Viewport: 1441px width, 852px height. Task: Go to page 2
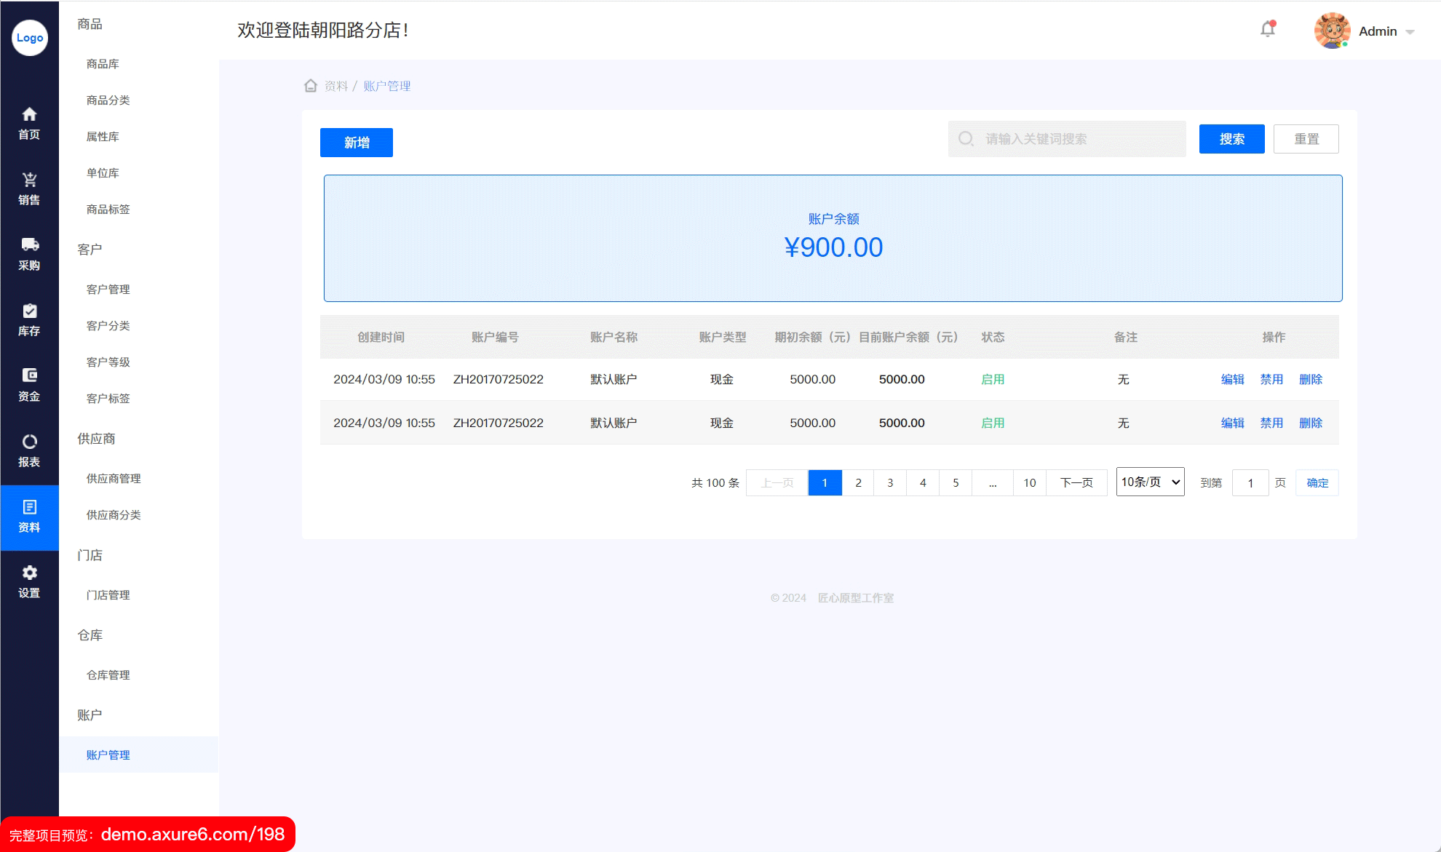[858, 482]
